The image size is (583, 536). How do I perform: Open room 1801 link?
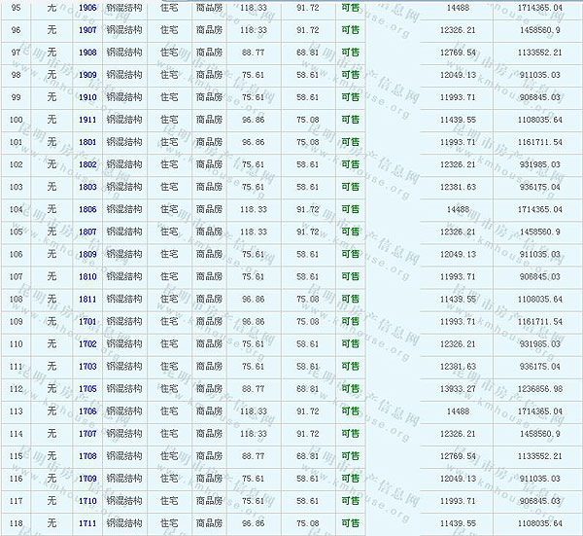(x=87, y=142)
